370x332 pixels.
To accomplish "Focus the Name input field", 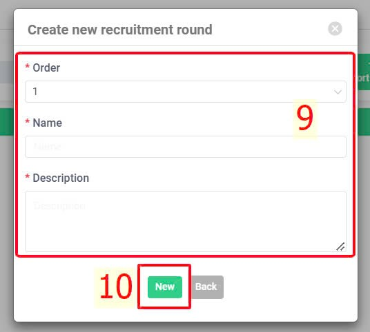I will tap(186, 147).
